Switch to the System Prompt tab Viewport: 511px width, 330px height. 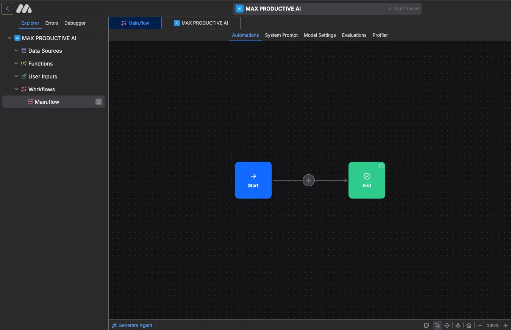(x=281, y=35)
